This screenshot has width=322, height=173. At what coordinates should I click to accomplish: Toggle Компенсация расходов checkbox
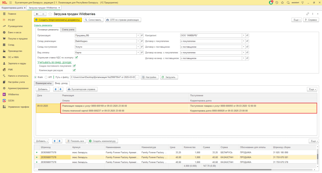tap(74, 70)
